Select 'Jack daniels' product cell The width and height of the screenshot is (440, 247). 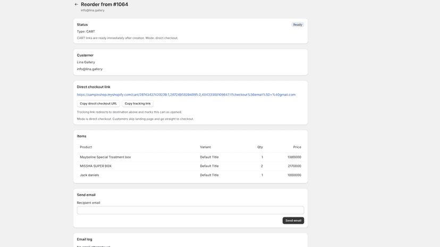pyautogui.click(x=89, y=175)
